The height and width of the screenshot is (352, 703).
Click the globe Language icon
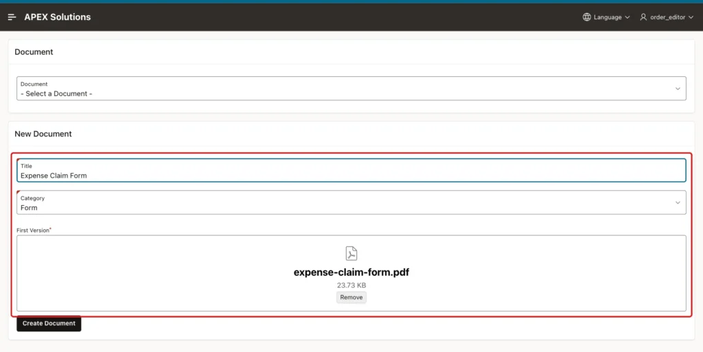[586, 17]
